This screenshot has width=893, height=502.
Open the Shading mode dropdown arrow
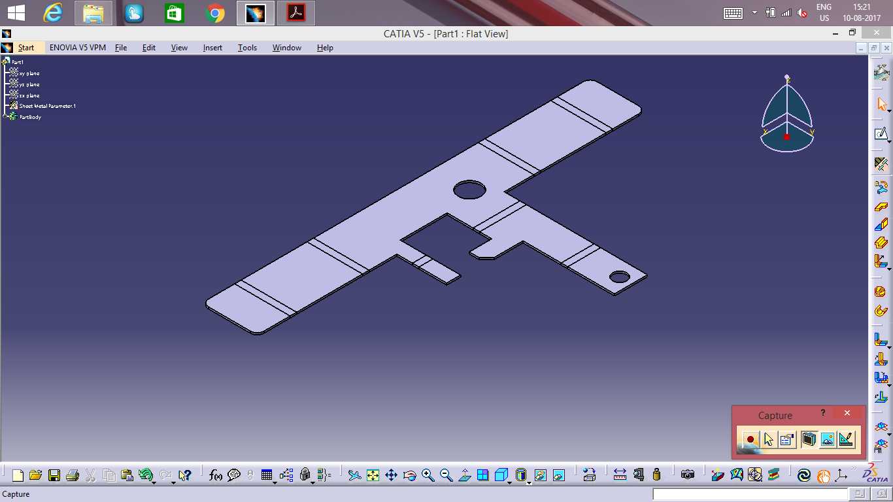coord(528,482)
